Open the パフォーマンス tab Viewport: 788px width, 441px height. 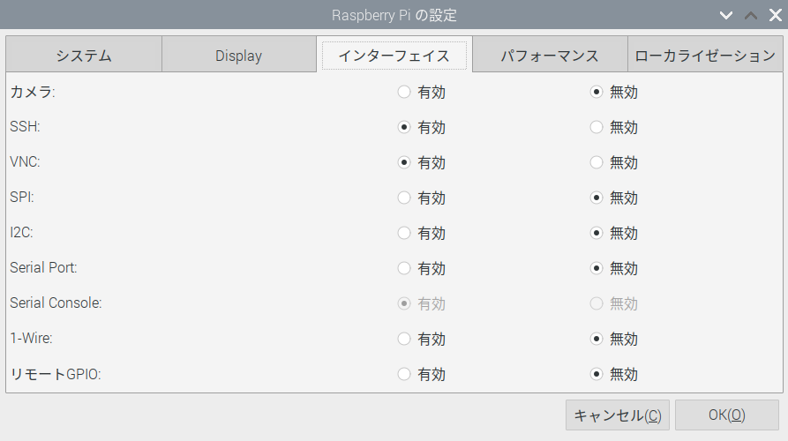point(549,55)
